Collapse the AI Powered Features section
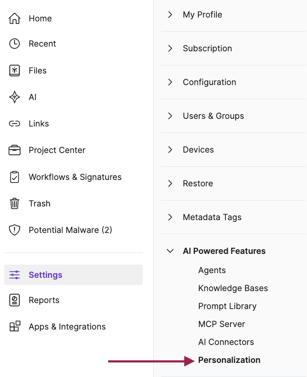 (170, 251)
